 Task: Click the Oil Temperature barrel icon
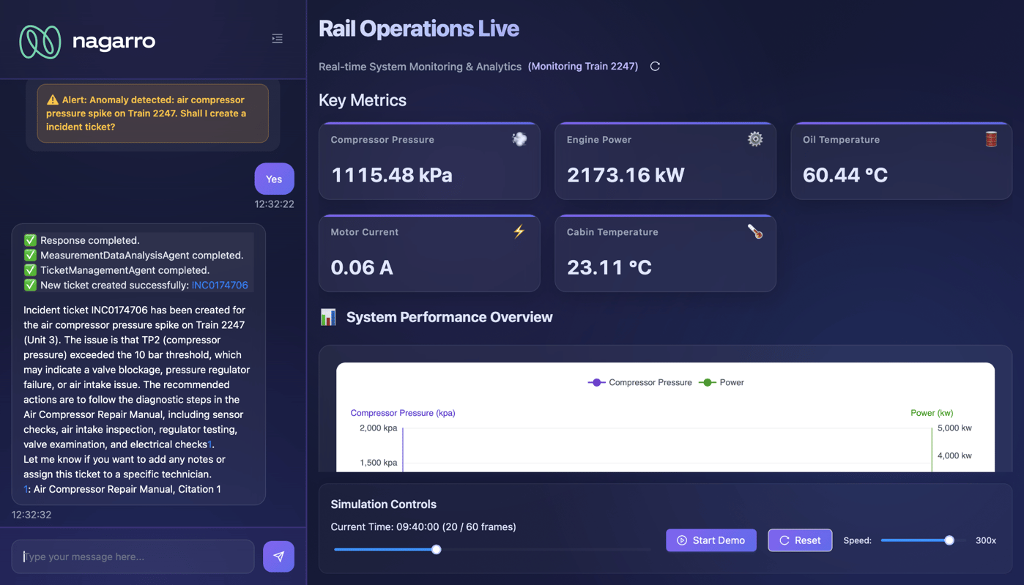pos(990,139)
